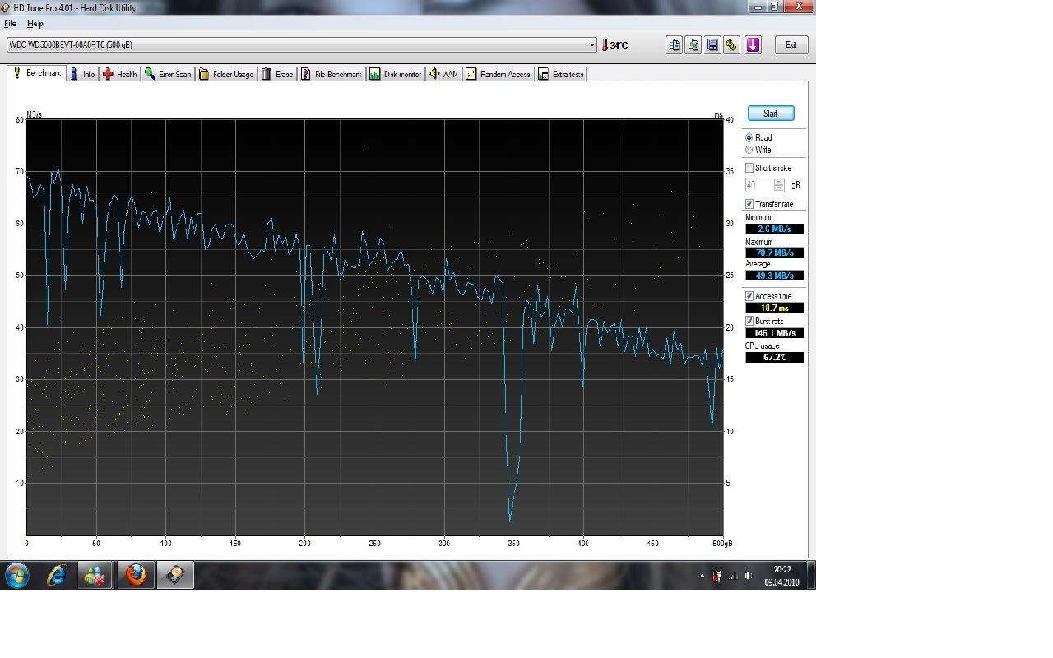The image size is (1053, 658).
Task: Switch to the Benchmark tab
Action: coord(36,73)
